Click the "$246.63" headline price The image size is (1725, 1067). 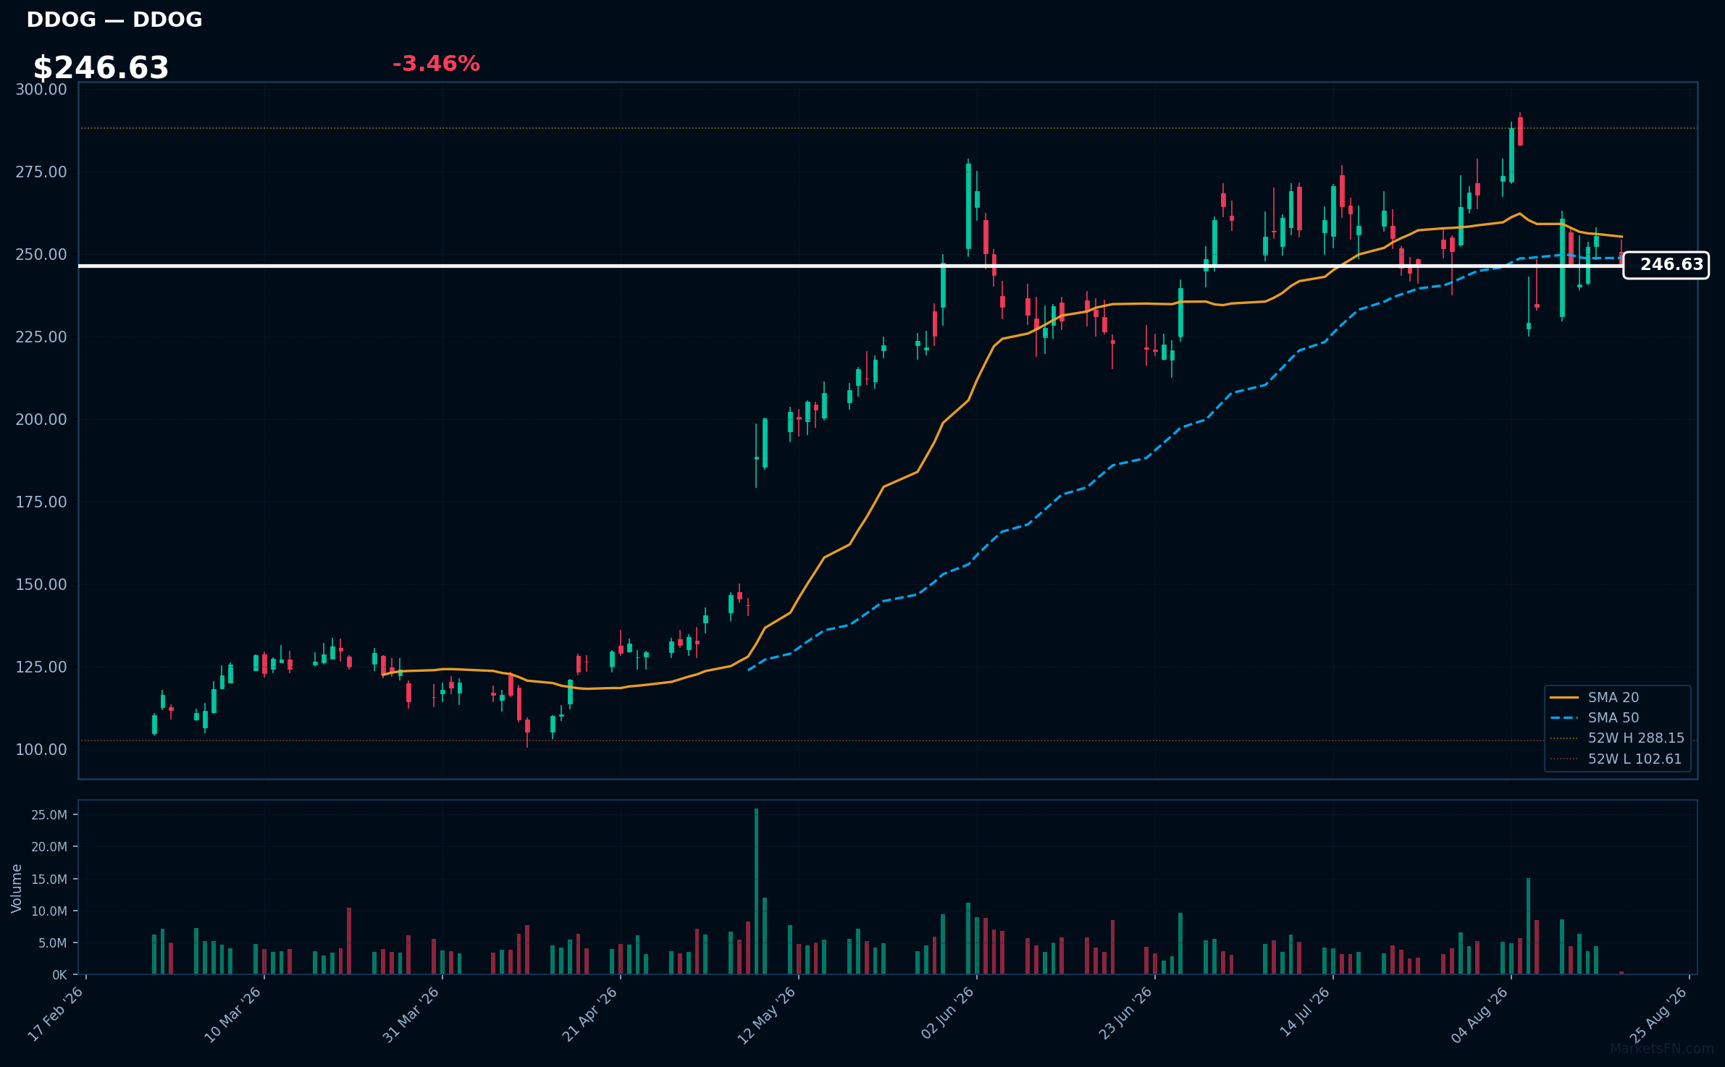tap(101, 68)
